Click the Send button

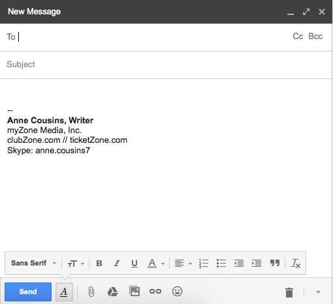[x=28, y=292]
